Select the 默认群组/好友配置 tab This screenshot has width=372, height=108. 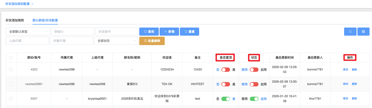[x=45, y=20]
